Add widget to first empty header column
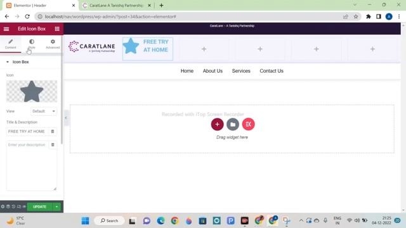This screenshot has width=406, height=228. 204,49
